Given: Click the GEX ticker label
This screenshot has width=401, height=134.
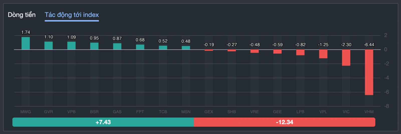Looking at the screenshot, I should tap(209, 112).
